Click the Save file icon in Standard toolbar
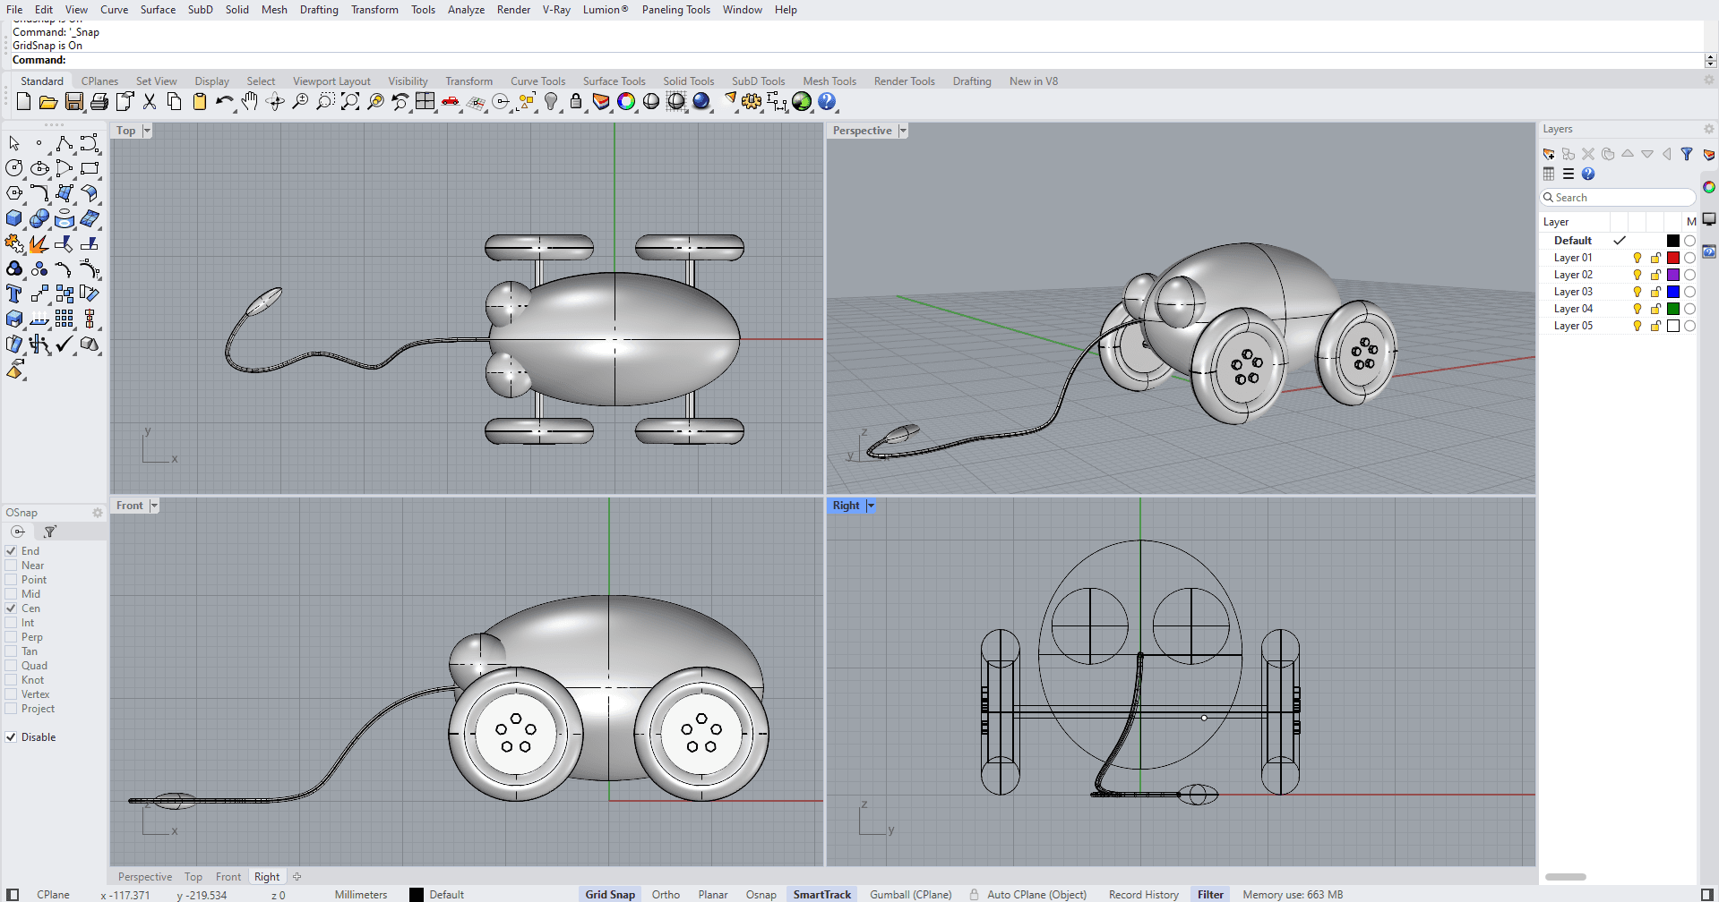Image resolution: width=1719 pixels, height=902 pixels. tap(74, 102)
